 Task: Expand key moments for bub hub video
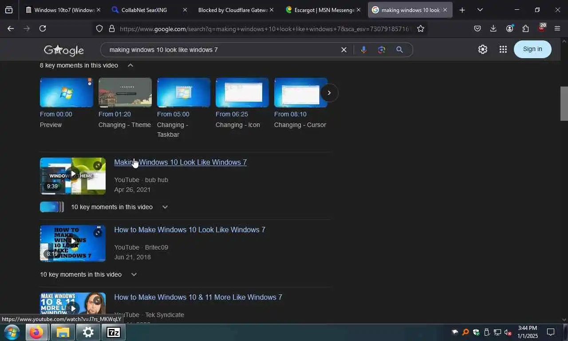coord(165,207)
